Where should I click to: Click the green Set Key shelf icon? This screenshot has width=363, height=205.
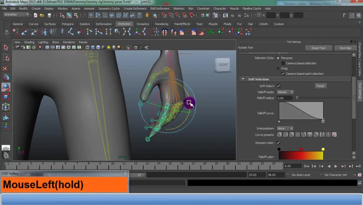211,32
